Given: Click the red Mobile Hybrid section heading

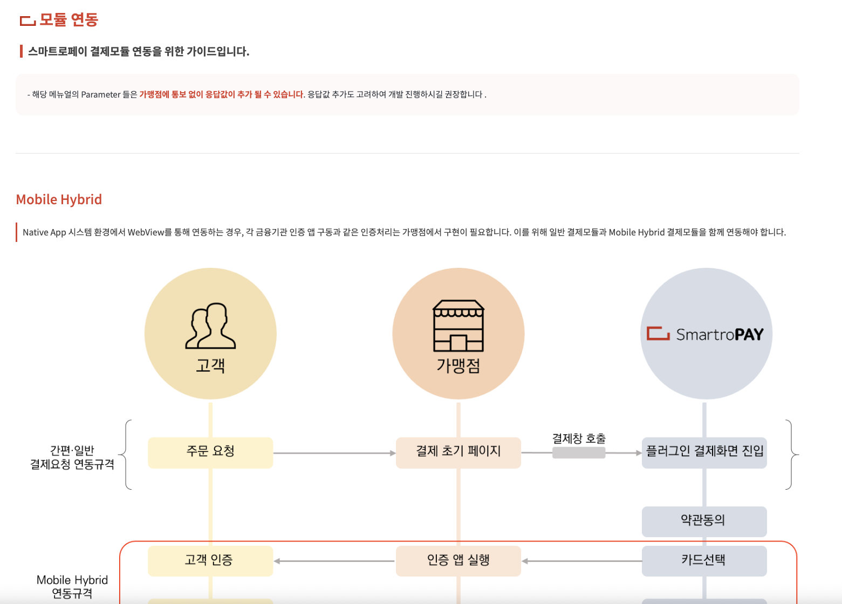Looking at the screenshot, I should [59, 199].
